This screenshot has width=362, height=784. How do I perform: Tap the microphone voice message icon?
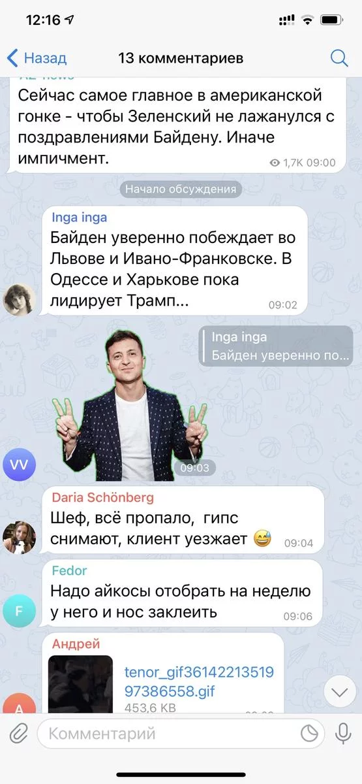(x=343, y=734)
